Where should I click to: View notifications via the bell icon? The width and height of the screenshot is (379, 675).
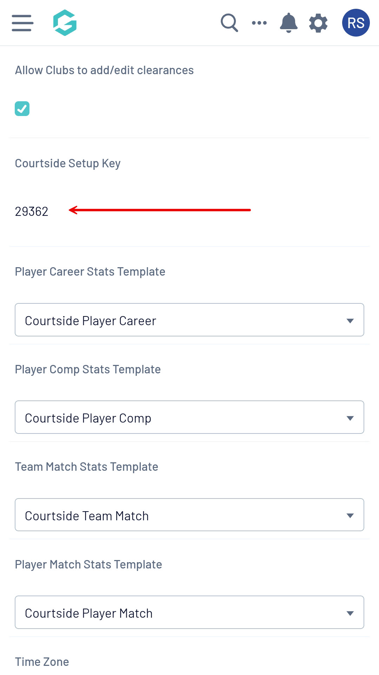288,23
